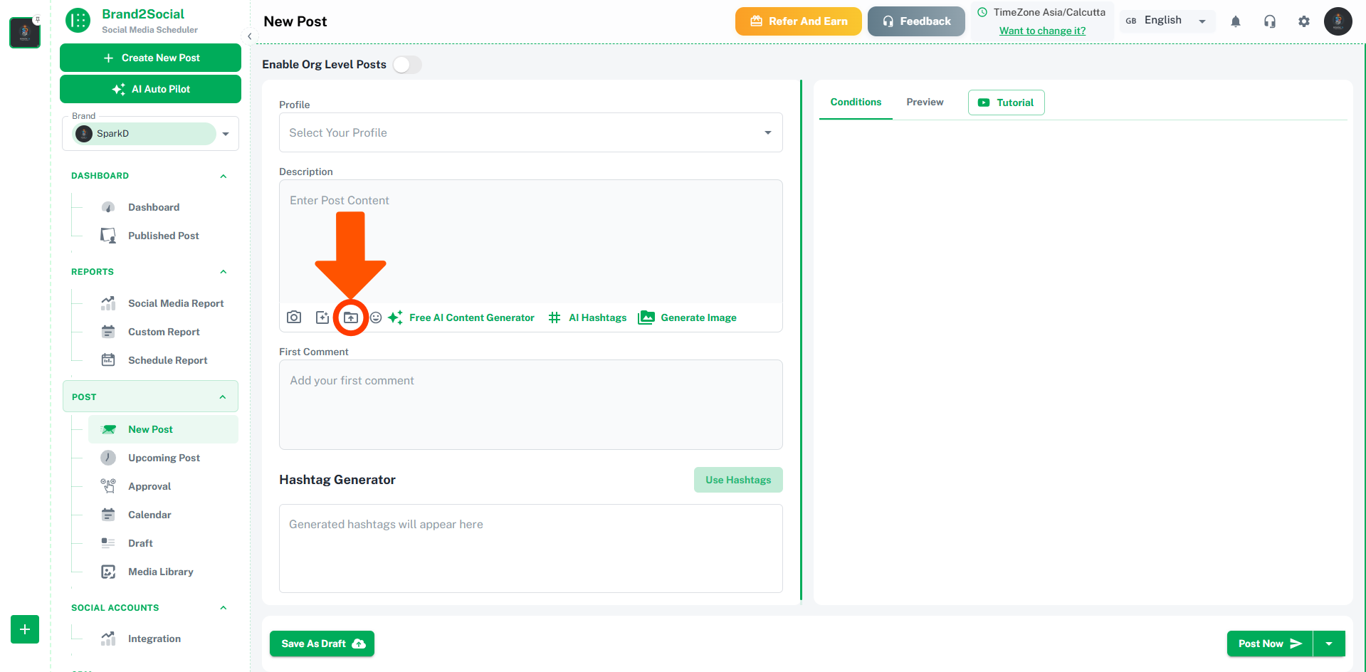The image size is (1366, 672).
Task: Open the settings gear icon
Action: click(1304, 21)
